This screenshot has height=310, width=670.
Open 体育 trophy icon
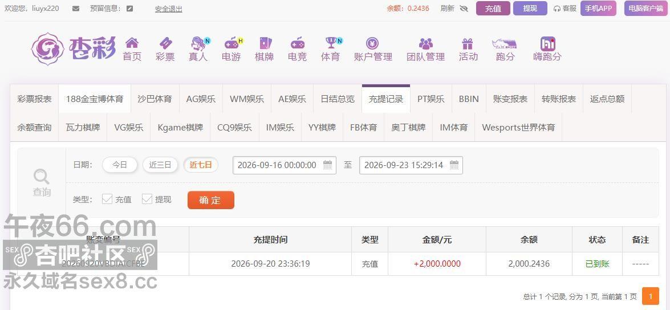coord(331,43)
